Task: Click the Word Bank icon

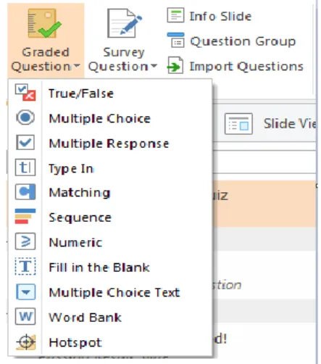Action: [25, 316]
